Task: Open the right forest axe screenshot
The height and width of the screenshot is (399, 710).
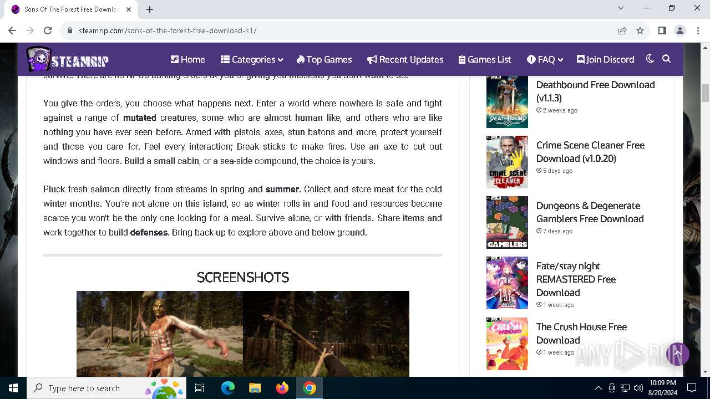Action: [x=326, y=334]
